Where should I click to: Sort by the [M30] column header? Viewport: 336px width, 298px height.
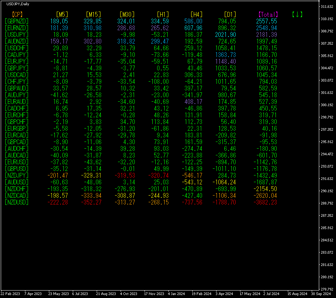pos(127,15)
